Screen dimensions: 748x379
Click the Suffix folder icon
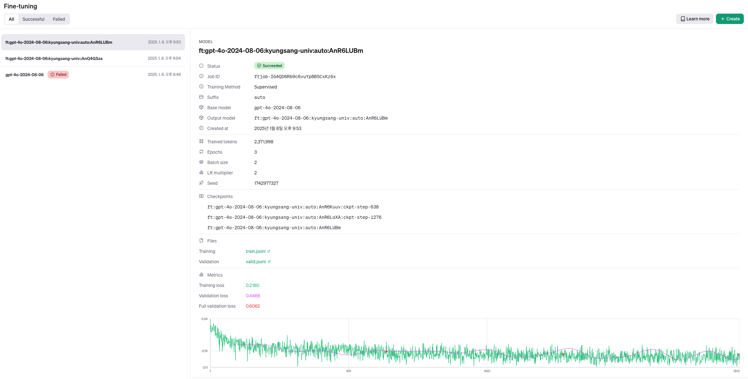click(x=201, y=97)
